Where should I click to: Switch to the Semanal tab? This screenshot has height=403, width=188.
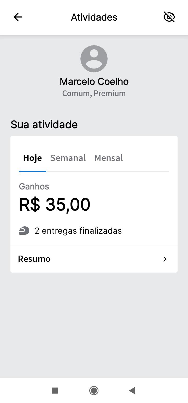pos(68,158)
